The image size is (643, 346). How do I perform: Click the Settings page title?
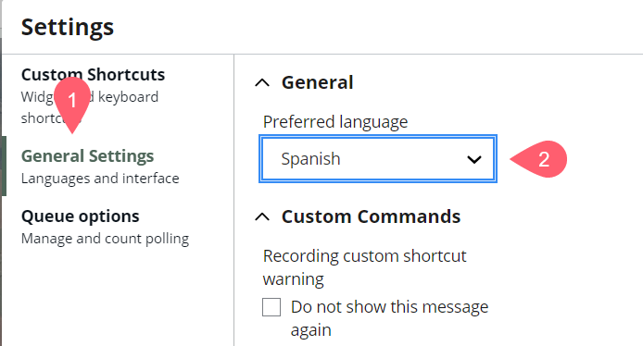[x=68, y=28]
